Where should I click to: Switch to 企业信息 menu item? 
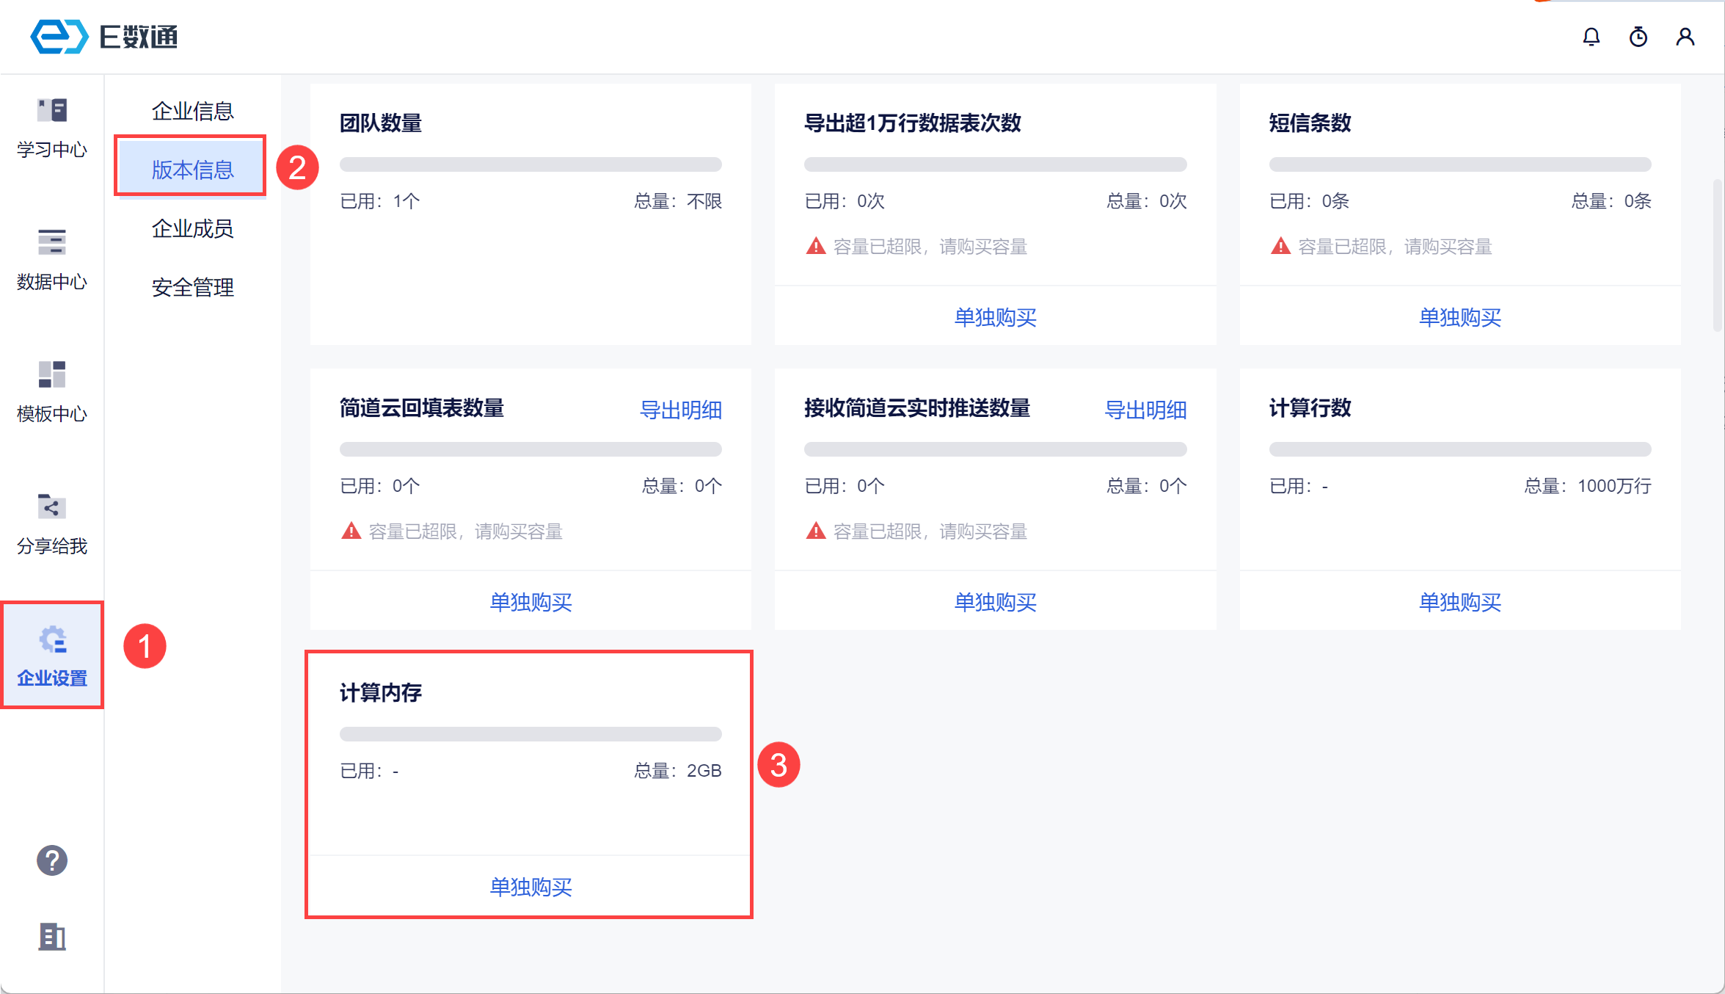pos(192,111)
